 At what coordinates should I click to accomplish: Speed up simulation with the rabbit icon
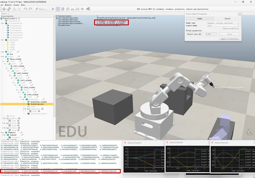coord(77,9)
